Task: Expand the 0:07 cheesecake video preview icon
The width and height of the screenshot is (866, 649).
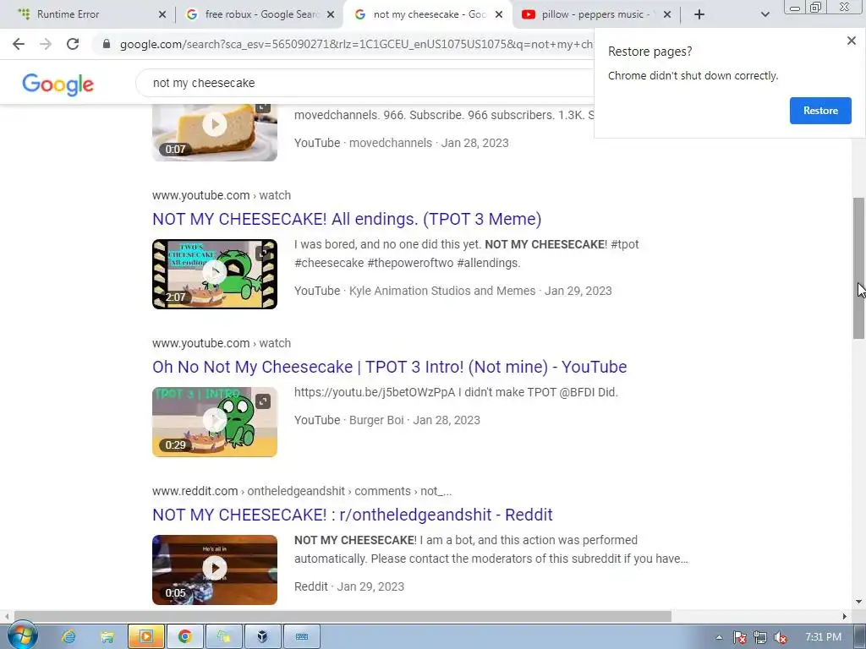Action: (x=263, y=106)
